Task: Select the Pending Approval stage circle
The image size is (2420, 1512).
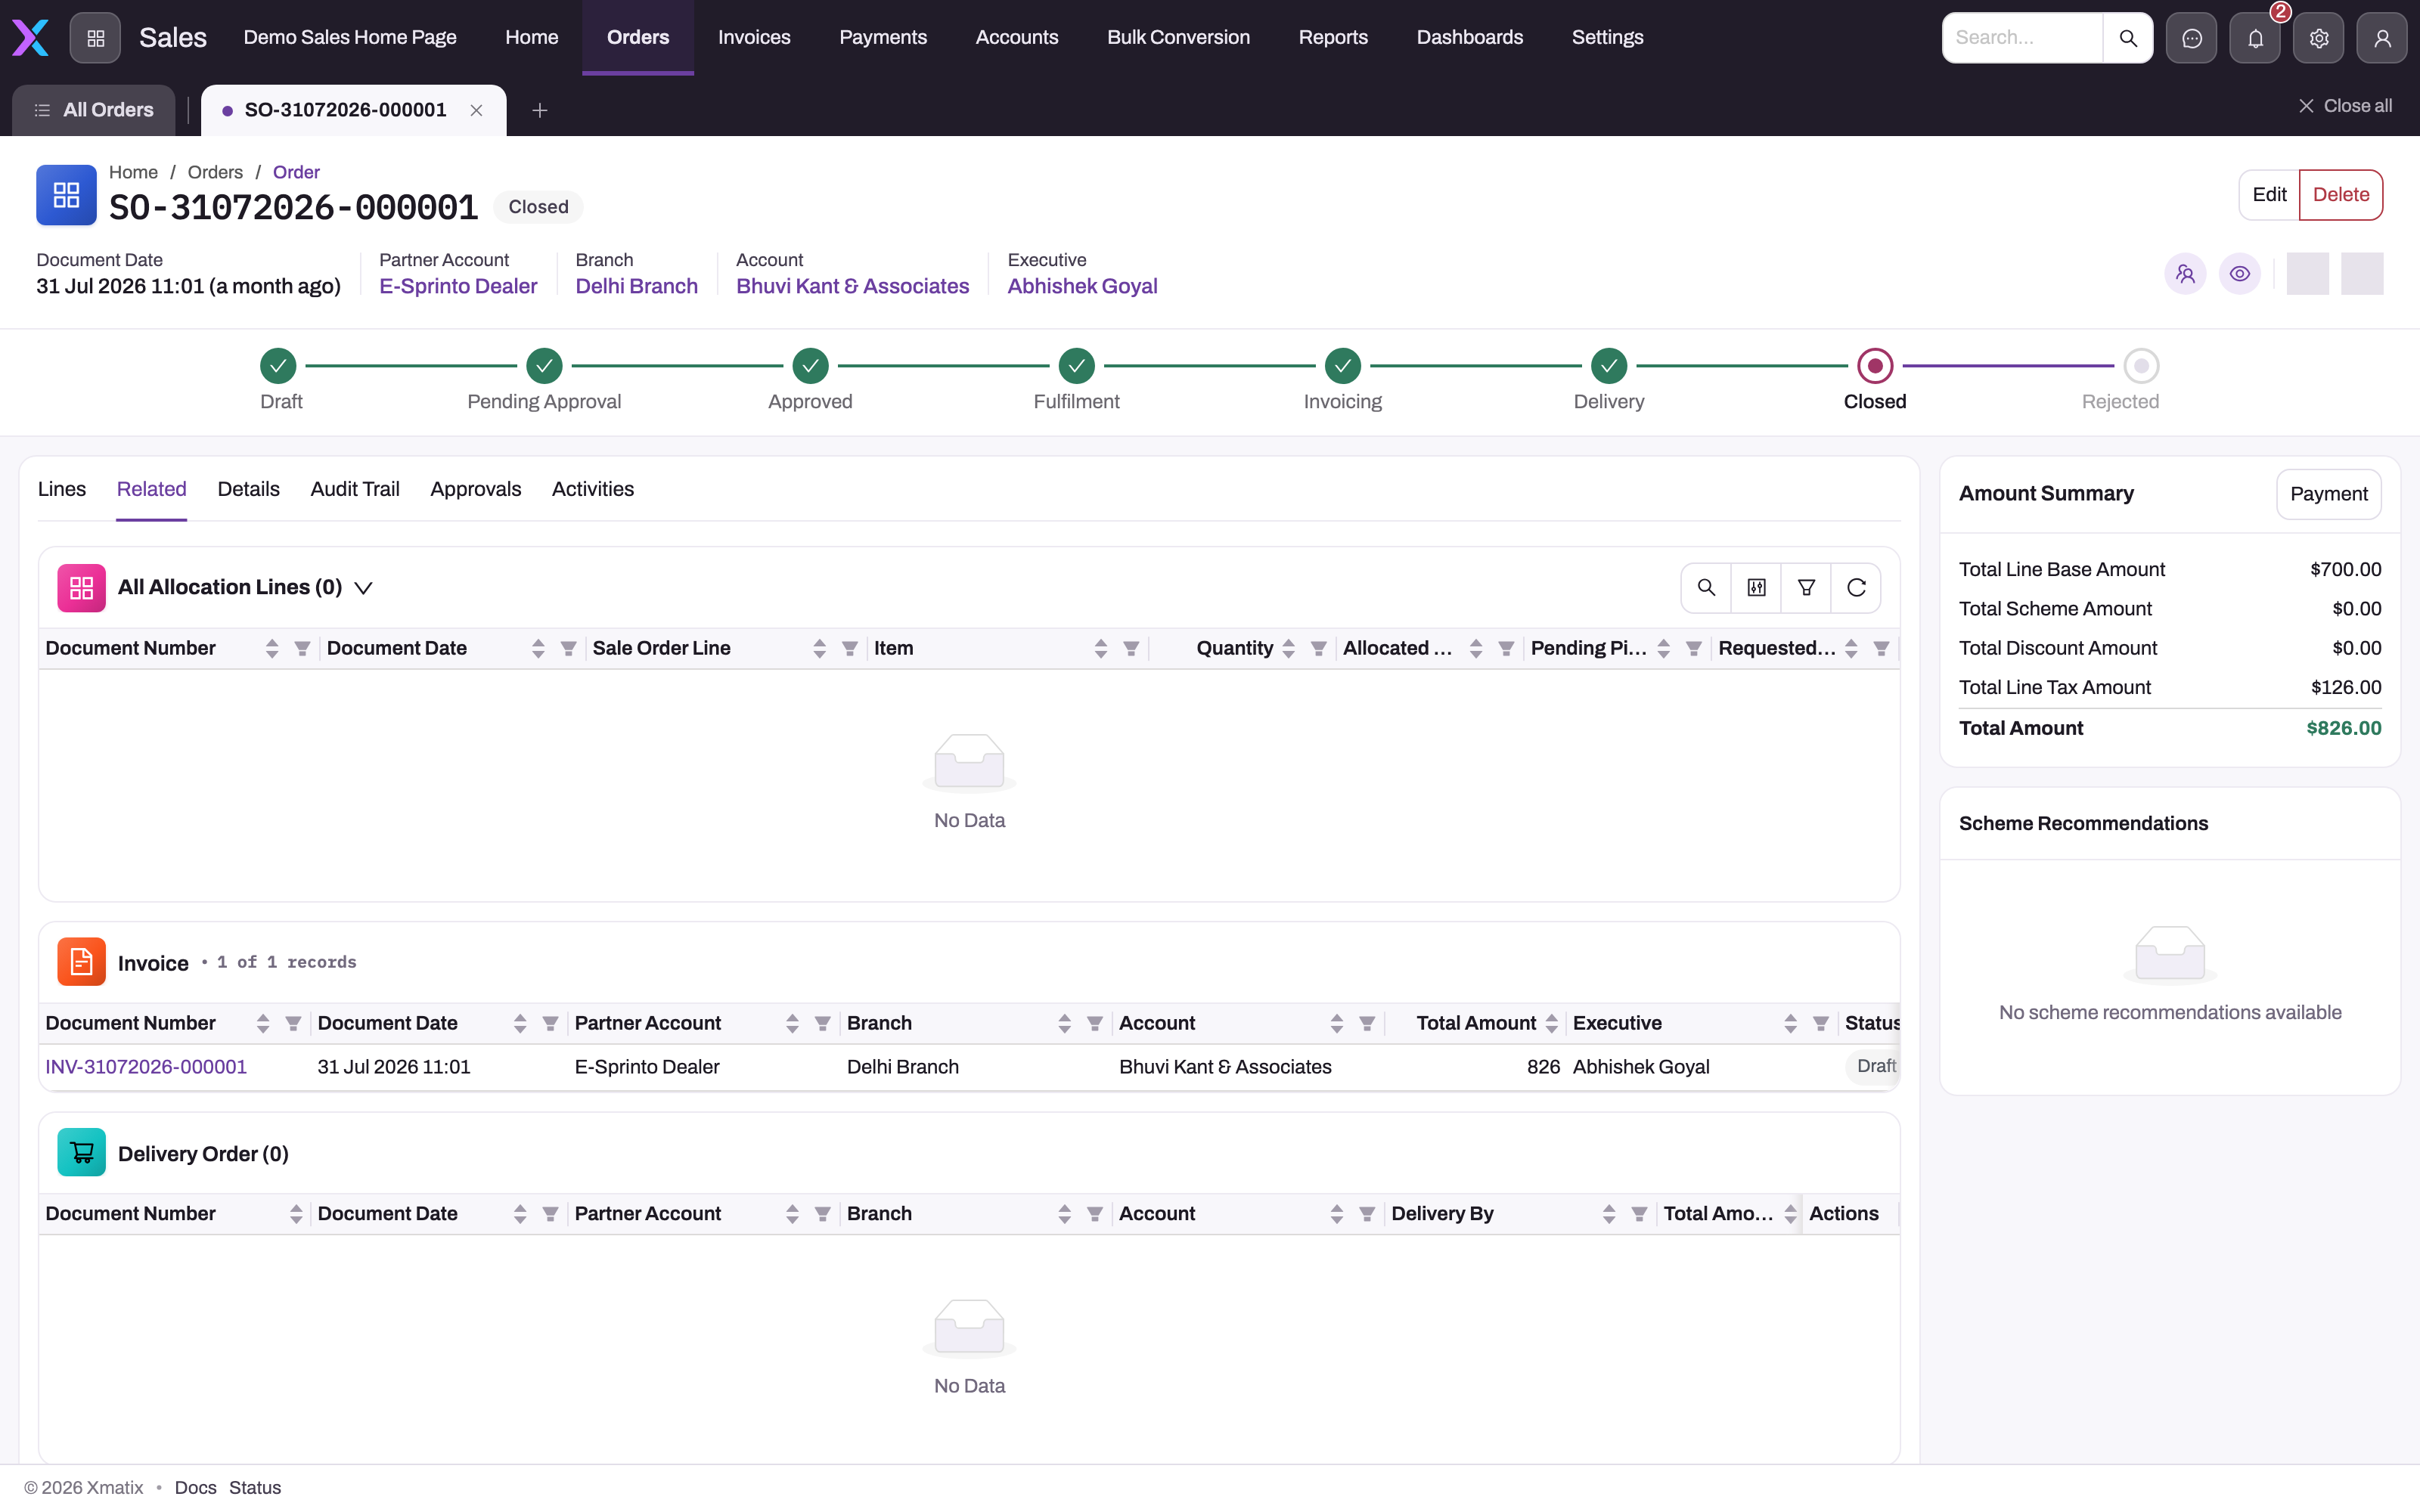Action: point(544,366)
